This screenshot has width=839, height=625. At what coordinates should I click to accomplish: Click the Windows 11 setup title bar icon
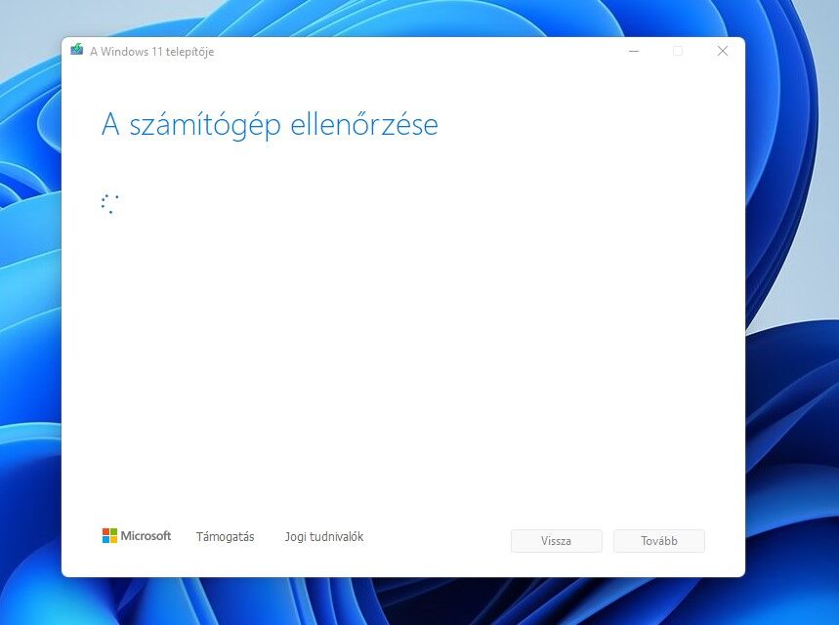pyautogui.click(x=77, y=50)
